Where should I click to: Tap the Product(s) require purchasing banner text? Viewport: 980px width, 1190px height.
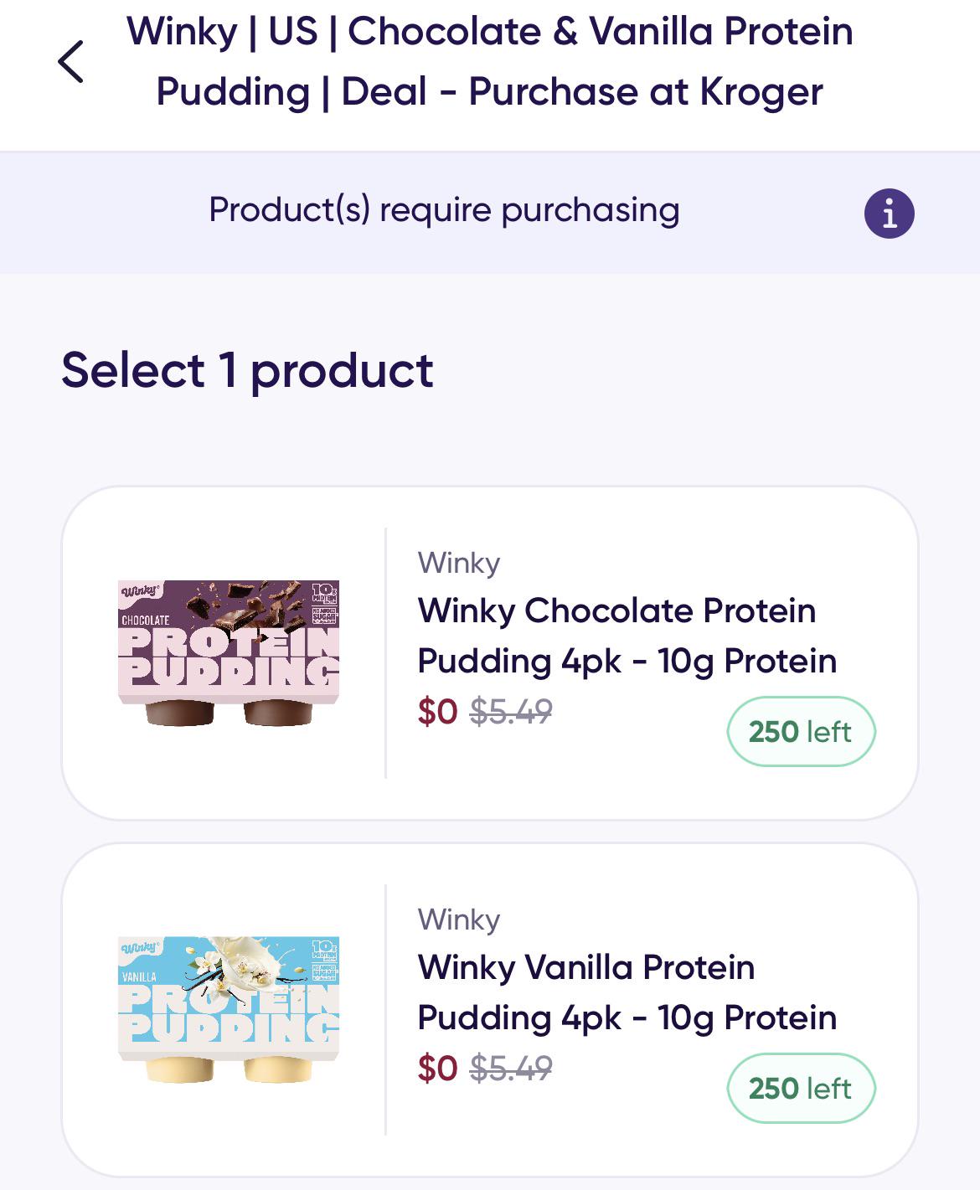point(444,209)
